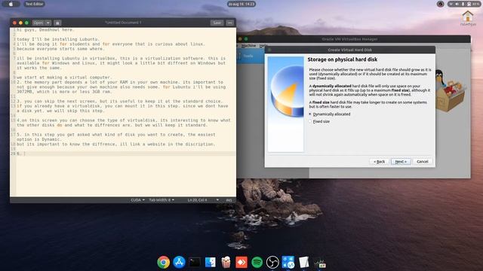Click the Untitled Document 1 title

click(x=123, y=23)
